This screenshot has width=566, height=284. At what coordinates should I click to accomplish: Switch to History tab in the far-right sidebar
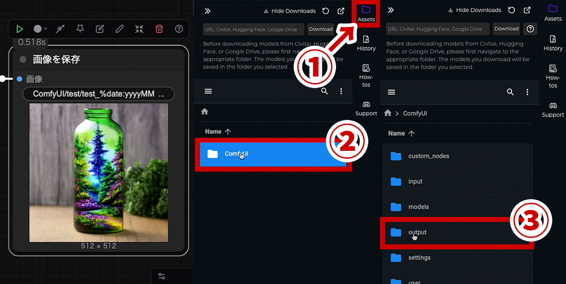pos(553,43)
